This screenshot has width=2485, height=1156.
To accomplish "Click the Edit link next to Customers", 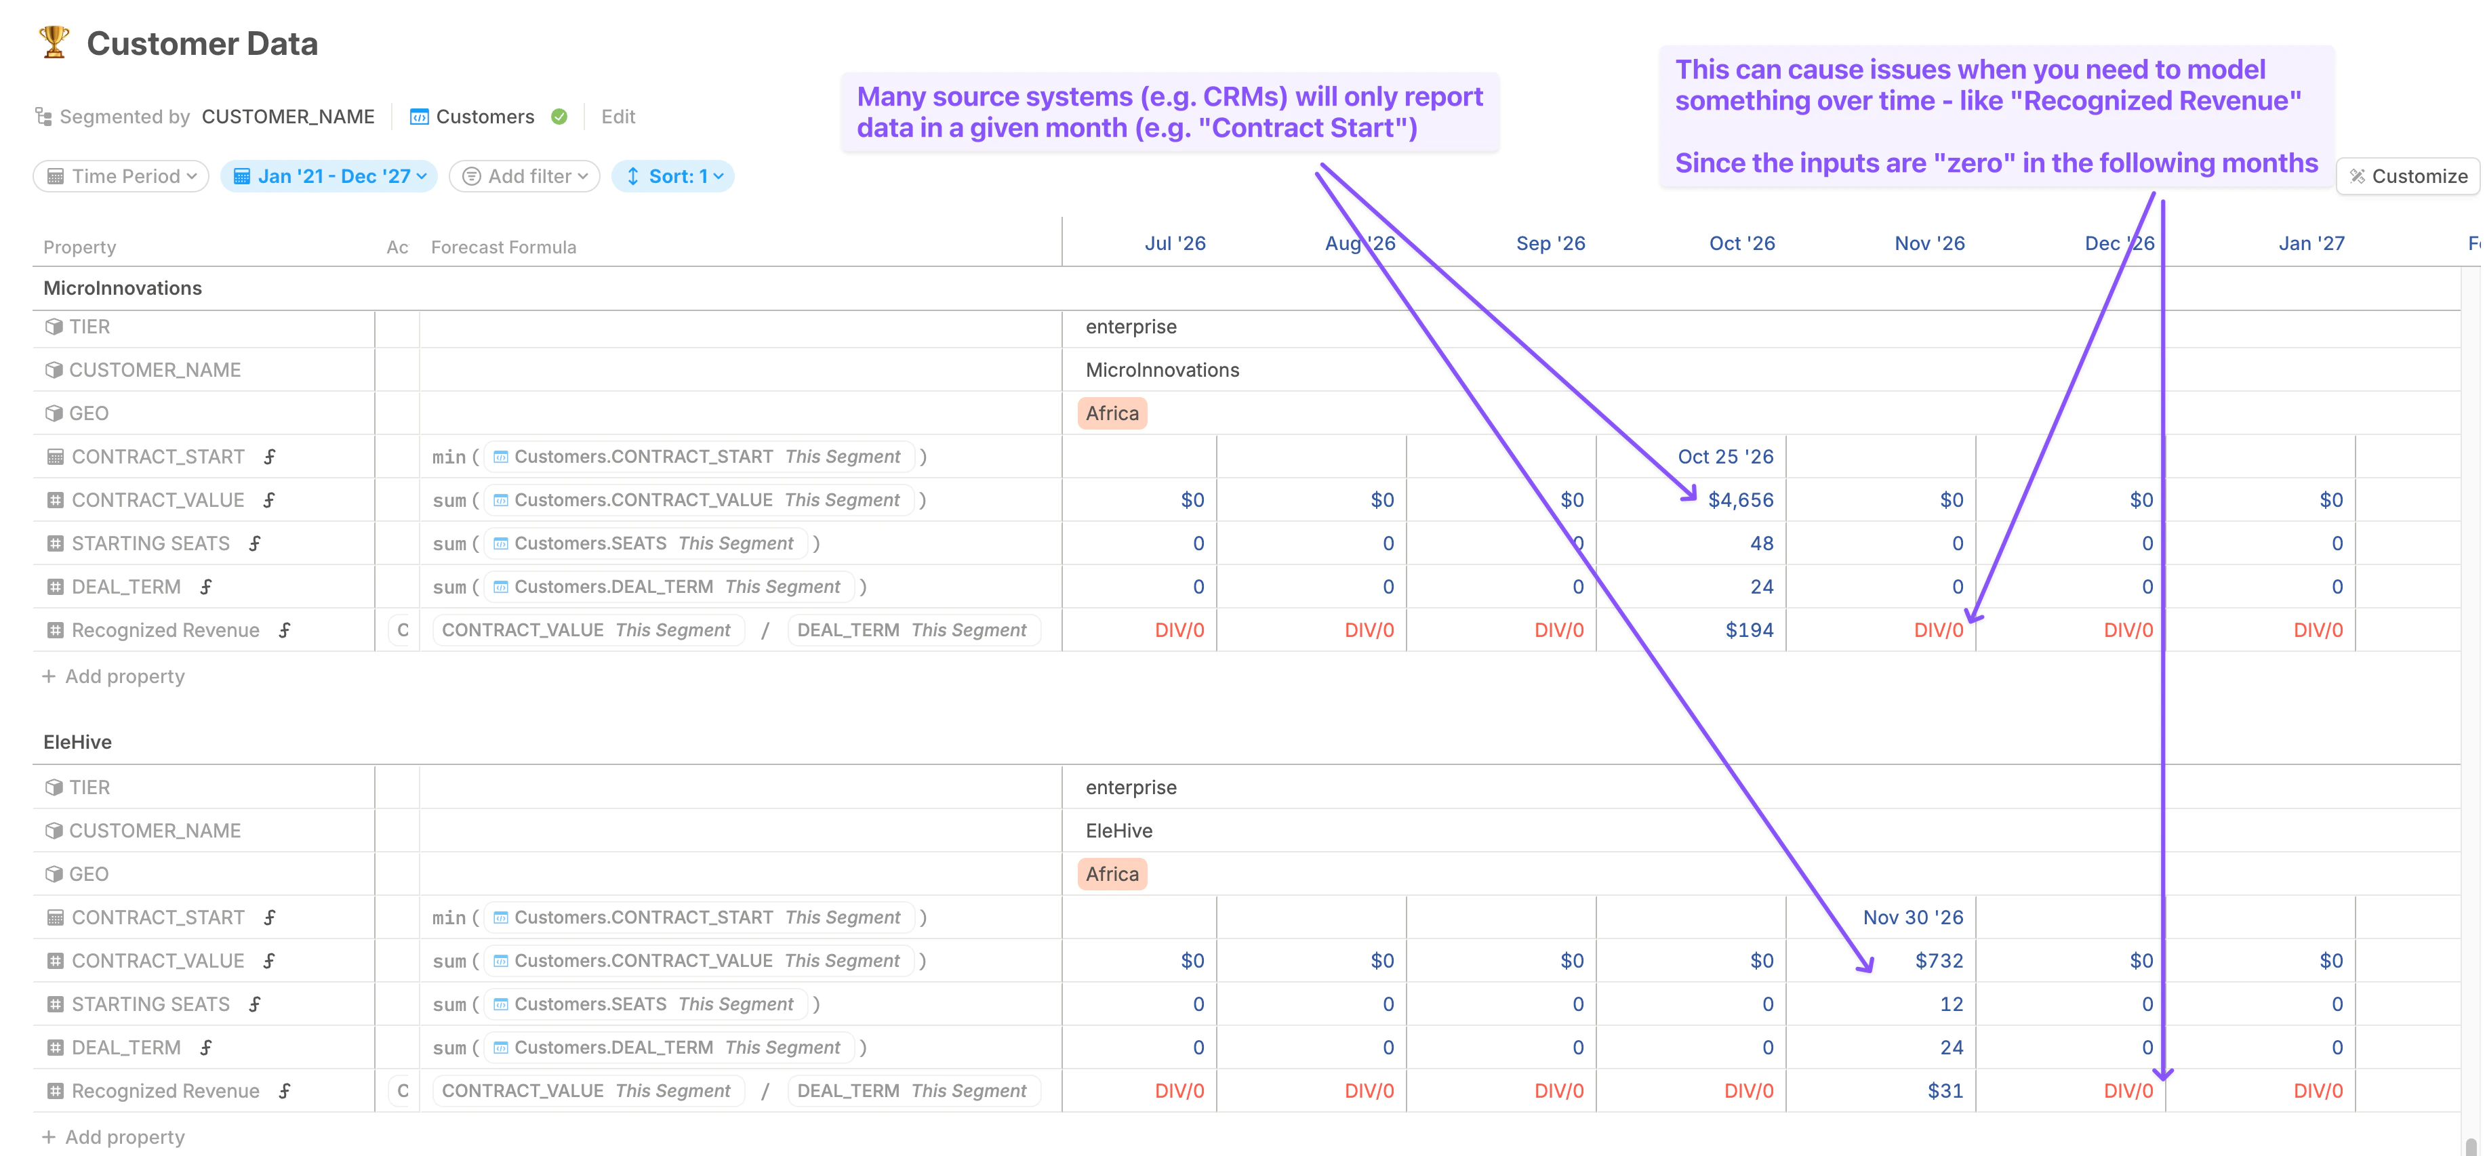I will [x=618, y=116].
